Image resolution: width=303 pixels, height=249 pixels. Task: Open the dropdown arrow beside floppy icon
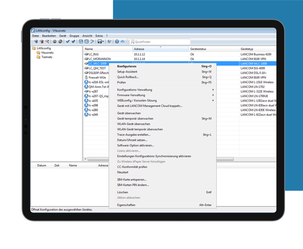tap(103, 42)
